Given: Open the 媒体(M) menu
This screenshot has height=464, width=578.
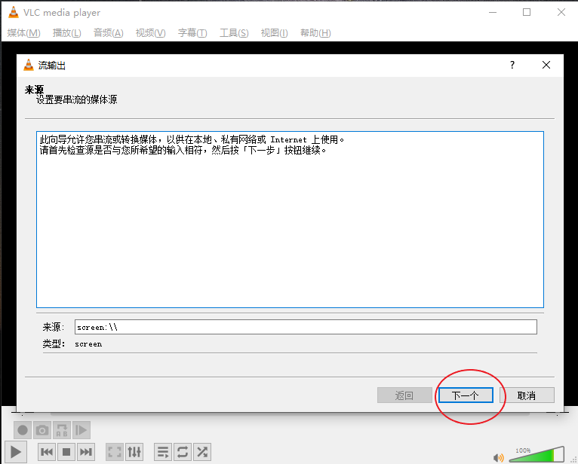Looking at the screenshot, I should point(23,32).
